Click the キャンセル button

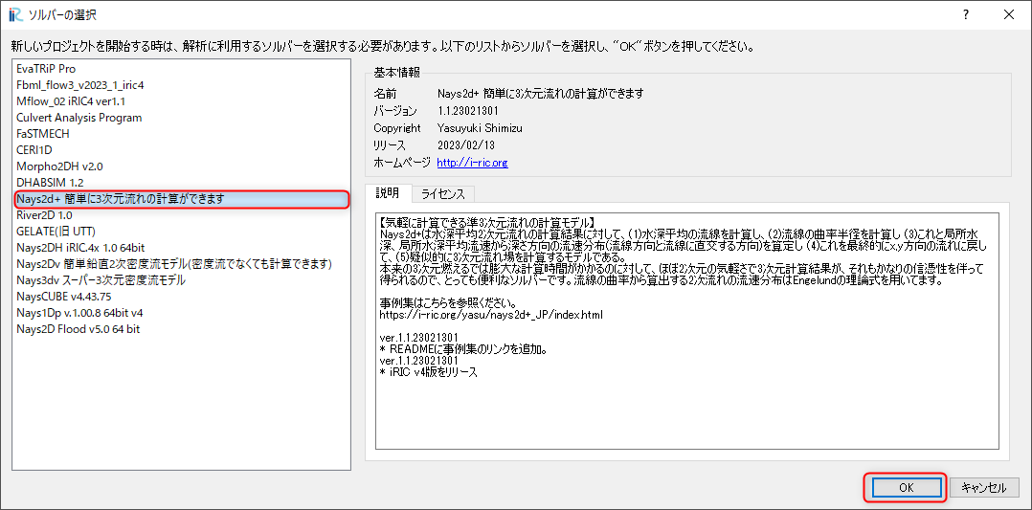(984, 488)
